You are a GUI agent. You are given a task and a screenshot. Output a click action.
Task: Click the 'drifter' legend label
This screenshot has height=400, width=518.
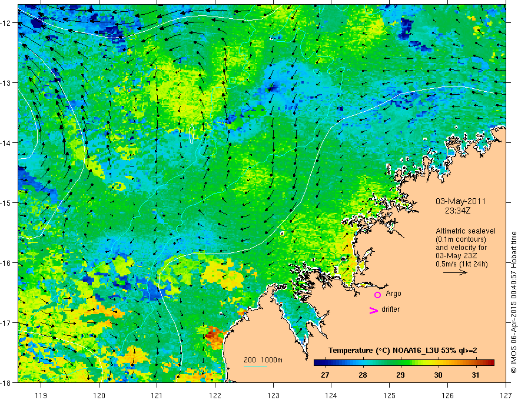coord(390,309)
